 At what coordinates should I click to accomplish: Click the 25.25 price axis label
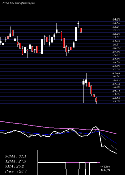116,87
